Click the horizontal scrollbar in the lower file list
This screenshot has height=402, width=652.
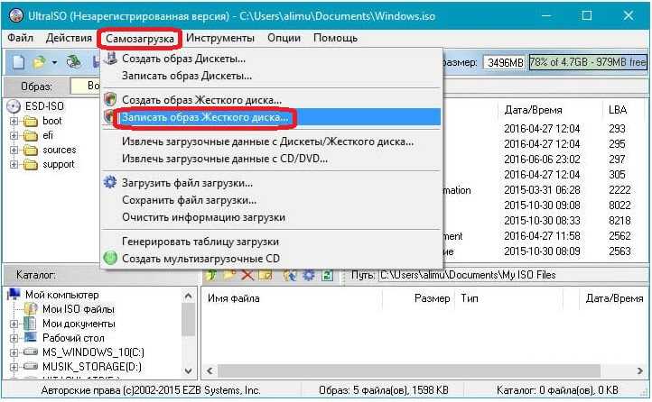[409, 370]
